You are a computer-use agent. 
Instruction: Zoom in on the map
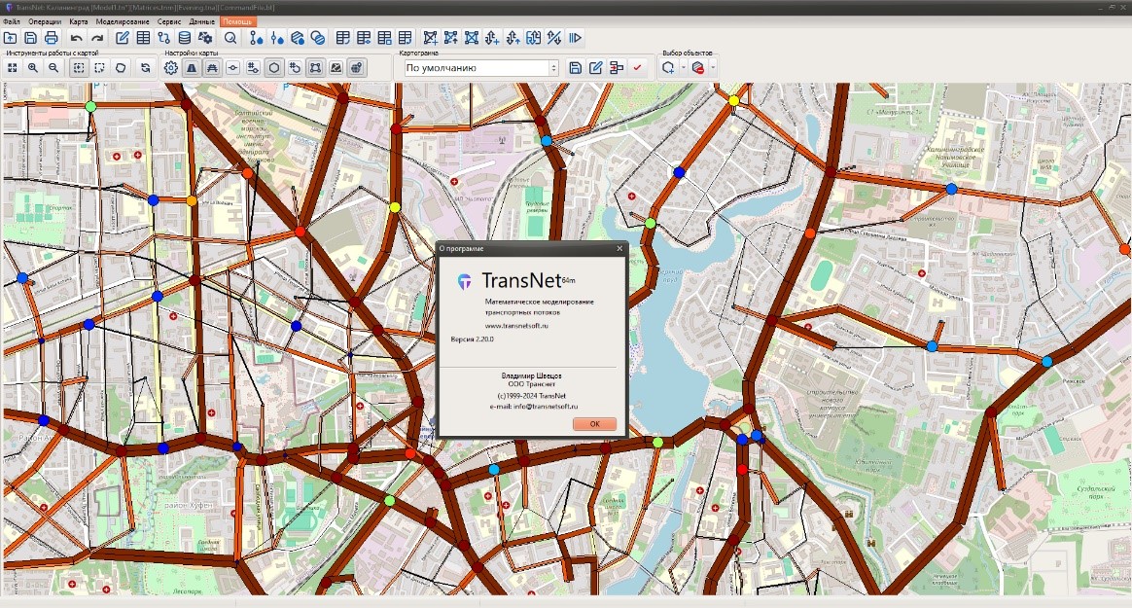(x=32, y=67)
